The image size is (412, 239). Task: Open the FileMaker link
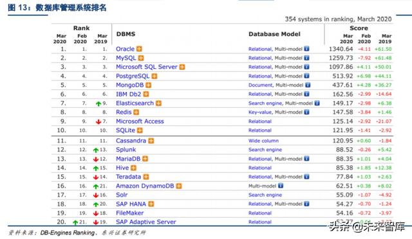pyautogui.click(x=130, y=213)
